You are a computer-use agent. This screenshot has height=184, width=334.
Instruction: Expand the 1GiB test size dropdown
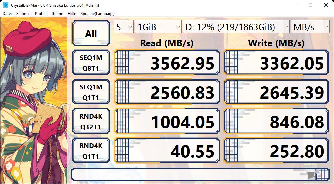[158, 27]
